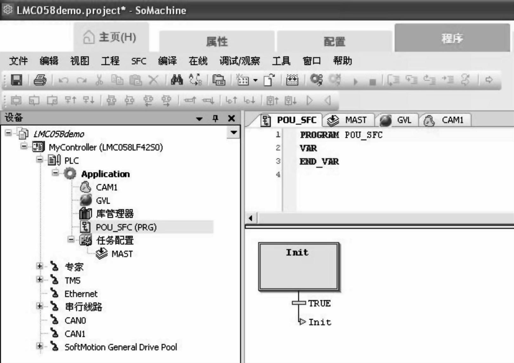This screenshot has height=363, width=514.
Task: Switch to the CAM1 editor tab
Action: tap(446, 120)
